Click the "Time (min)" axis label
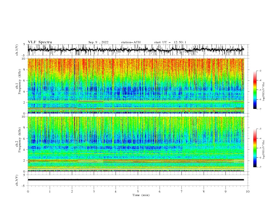 [141, 195]
